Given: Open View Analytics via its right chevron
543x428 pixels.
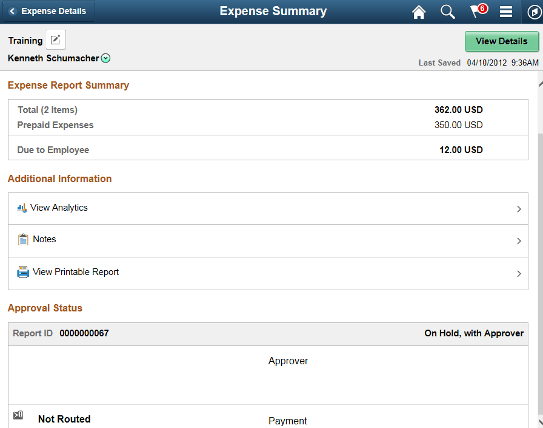Looking at the screenshot, I should (x=519, y=208).
